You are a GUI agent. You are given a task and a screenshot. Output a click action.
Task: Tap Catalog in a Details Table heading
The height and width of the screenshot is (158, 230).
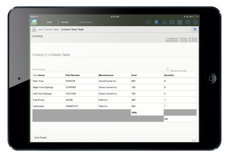(x=51, y=55)
